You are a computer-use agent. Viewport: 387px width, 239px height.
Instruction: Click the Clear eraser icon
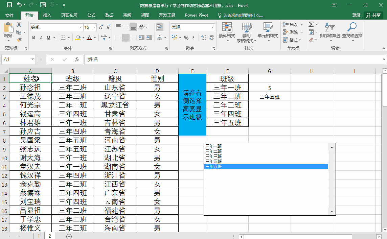tap(311, 40)
